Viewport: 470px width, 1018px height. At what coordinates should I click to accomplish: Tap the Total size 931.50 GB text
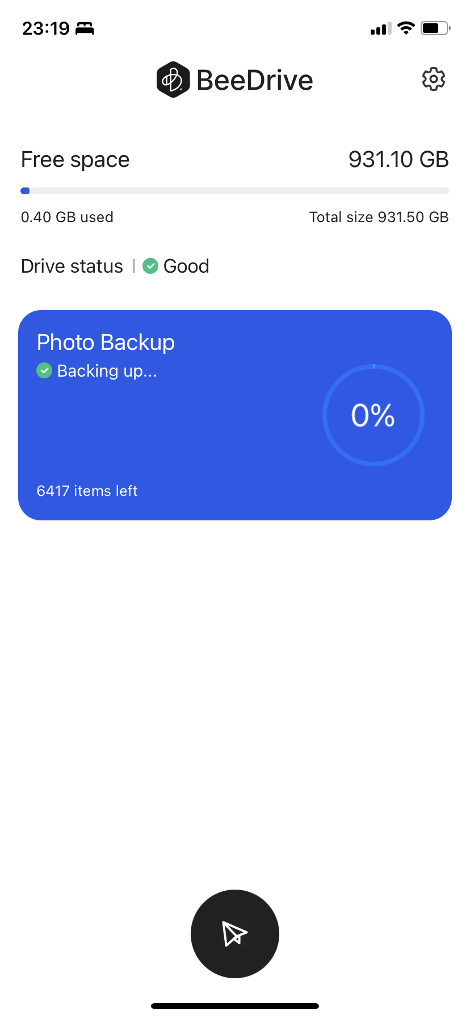[379, 217]
